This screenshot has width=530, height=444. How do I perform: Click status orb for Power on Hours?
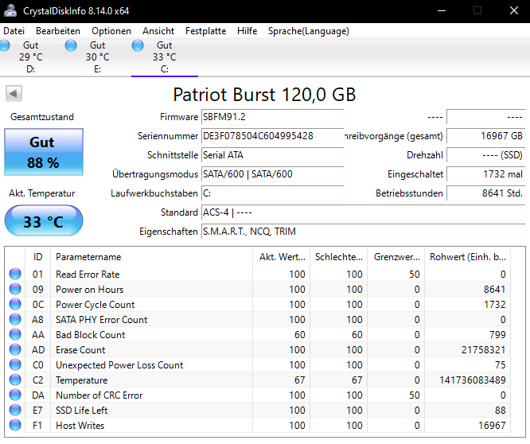[15, 289]
